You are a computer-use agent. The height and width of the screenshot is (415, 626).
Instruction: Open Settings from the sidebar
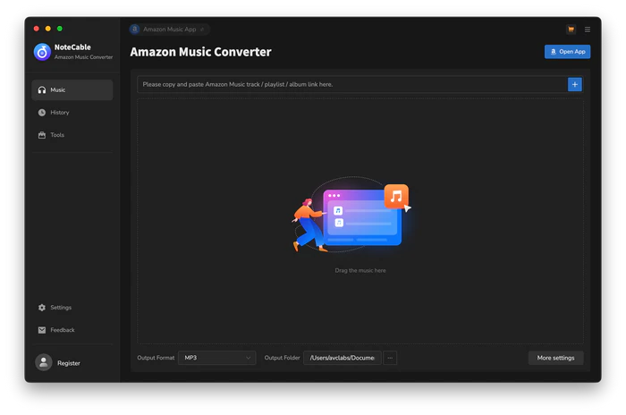click(x=72, y=308)
